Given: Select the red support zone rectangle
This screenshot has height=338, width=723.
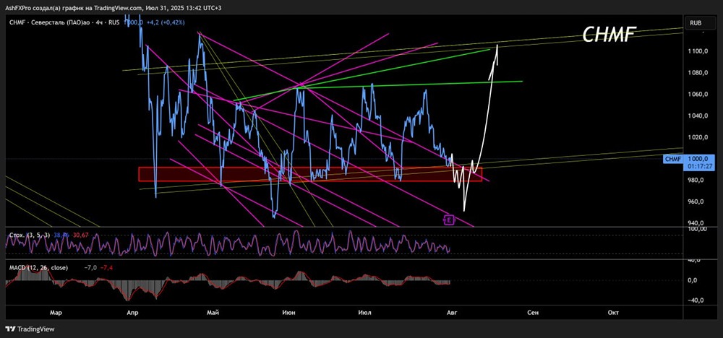Looking at the screenshot, I should 310,174.
